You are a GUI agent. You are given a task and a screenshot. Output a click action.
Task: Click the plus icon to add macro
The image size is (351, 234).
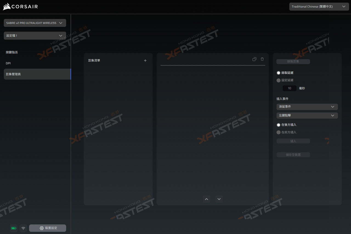click(145, 61)
